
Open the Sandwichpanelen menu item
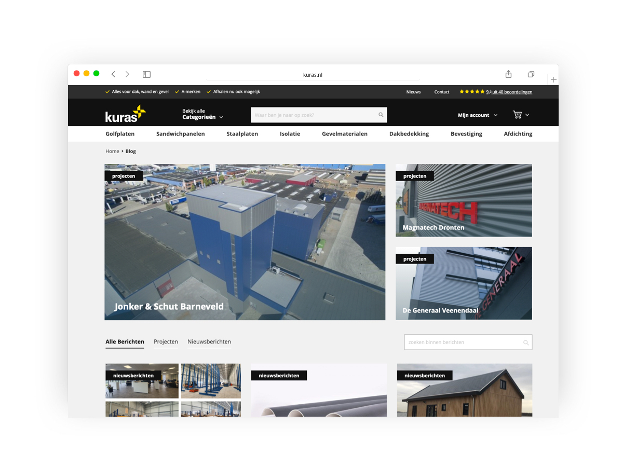point(180,134)
